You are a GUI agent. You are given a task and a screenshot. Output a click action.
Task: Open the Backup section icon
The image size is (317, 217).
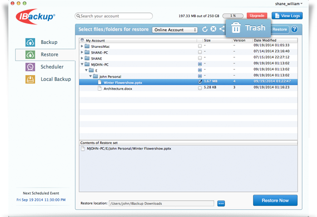coord(30,42)
